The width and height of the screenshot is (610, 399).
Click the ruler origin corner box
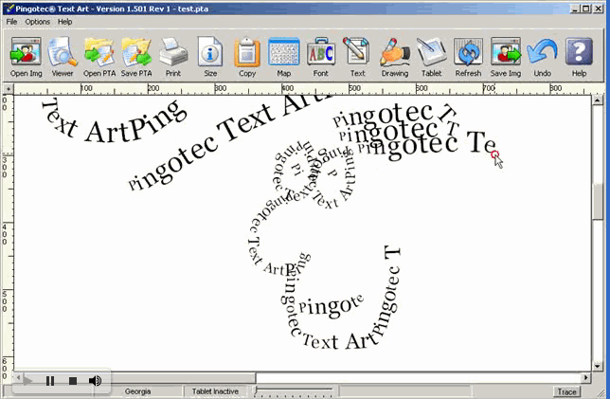coord(9,89)
